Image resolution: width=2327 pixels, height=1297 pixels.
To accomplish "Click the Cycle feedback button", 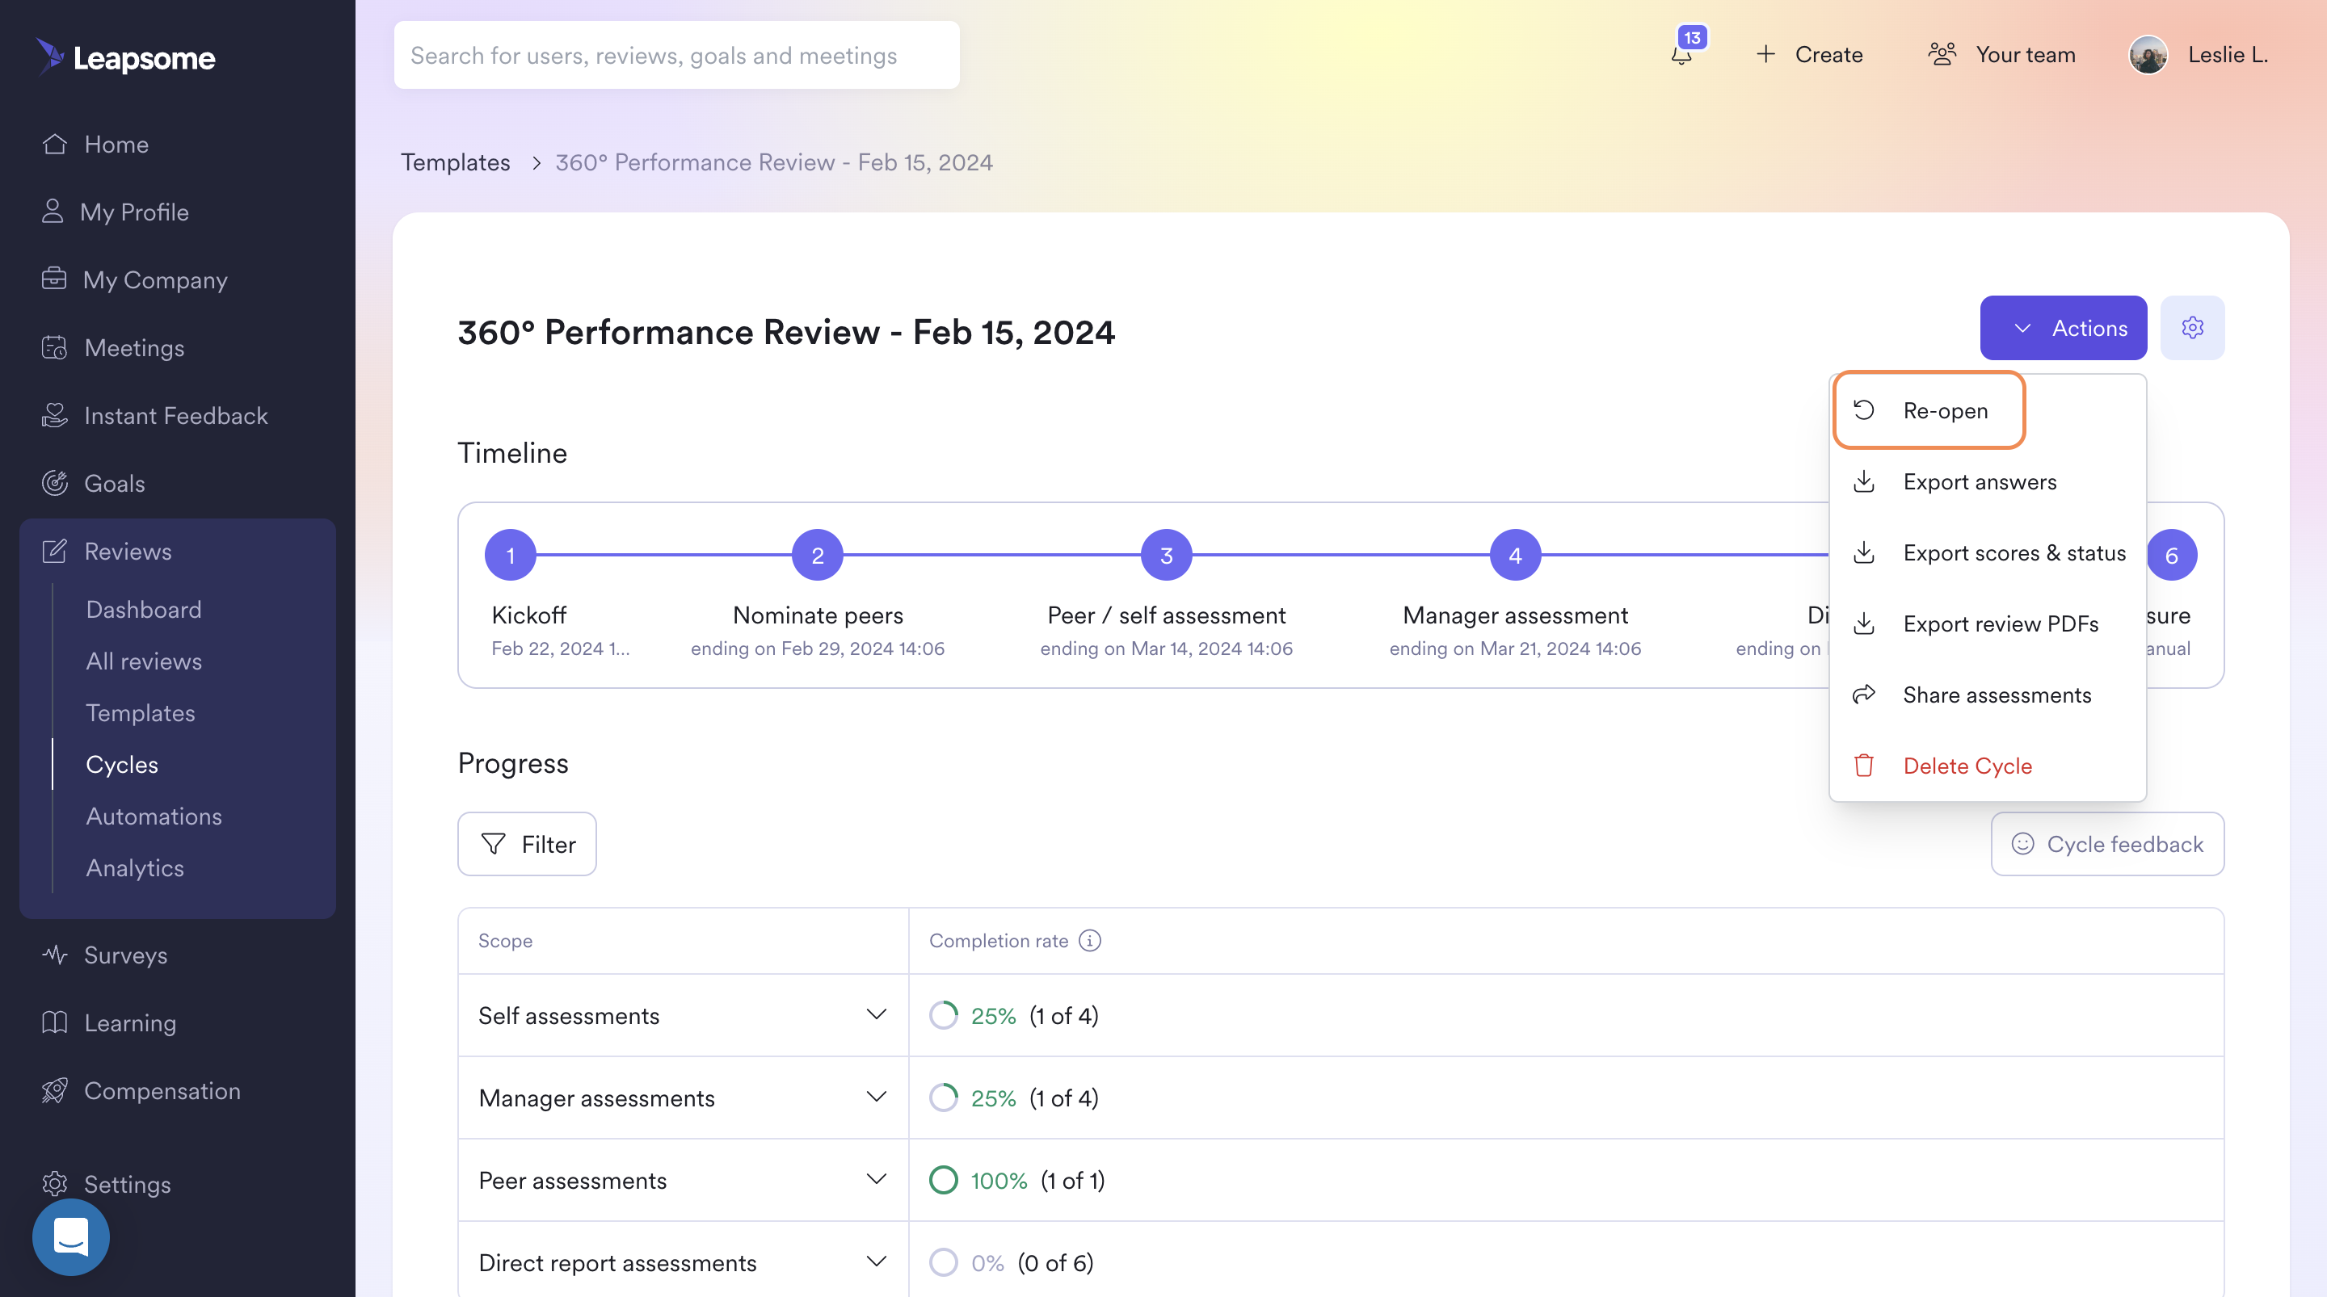I will (2107, 844).
